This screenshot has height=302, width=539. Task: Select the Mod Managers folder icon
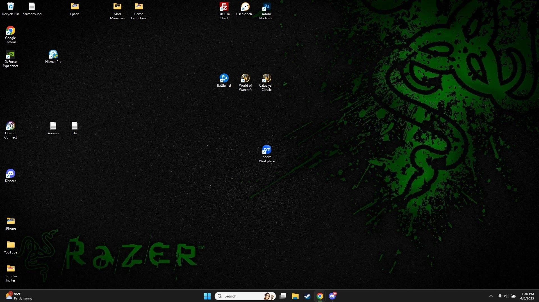117,11
